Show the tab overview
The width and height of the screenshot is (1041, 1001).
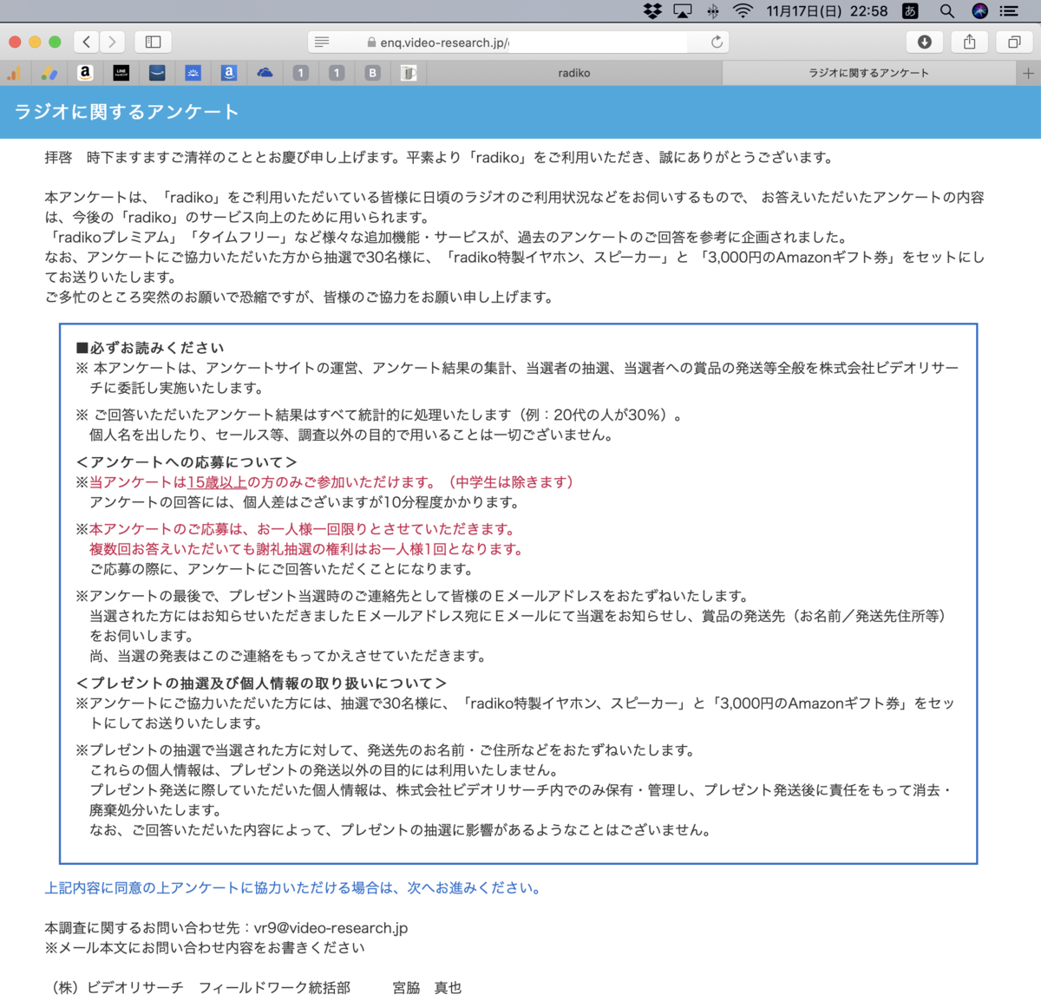[1013, 42]
